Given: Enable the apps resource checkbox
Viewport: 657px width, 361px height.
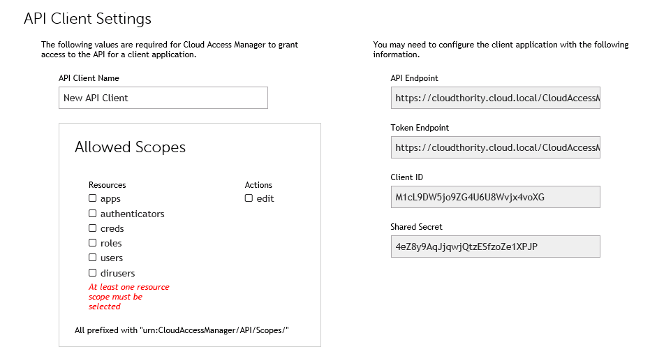Looking at the screenshot, I should pyautogui.click(x=92, y=198).
